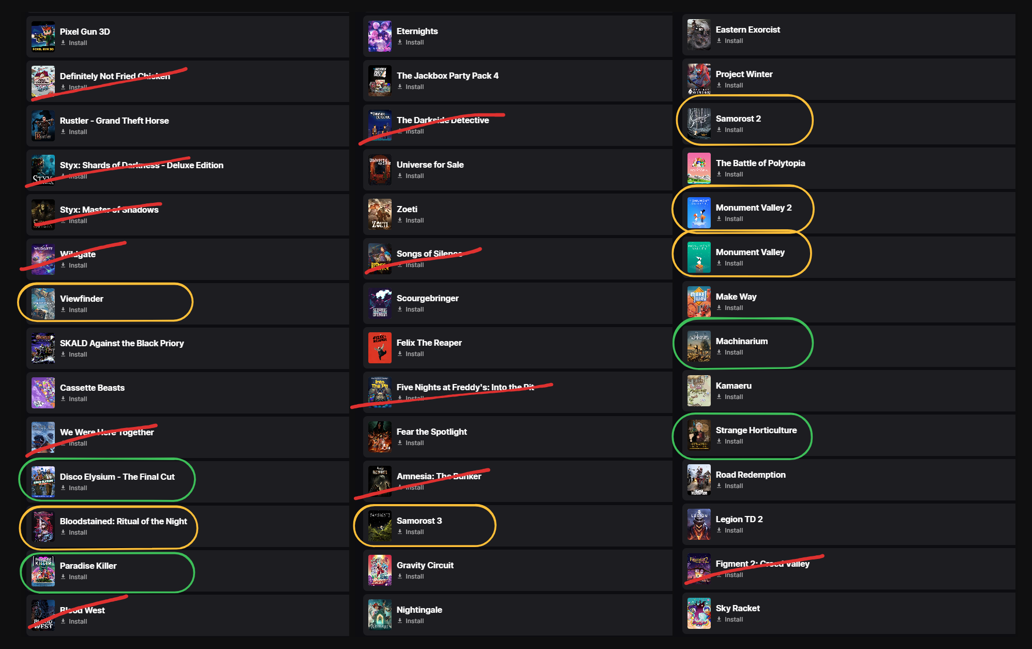The width and height of the screenshot is (1032, 649).
Task: Click the download icon under Zoeti
Action: 400,220
